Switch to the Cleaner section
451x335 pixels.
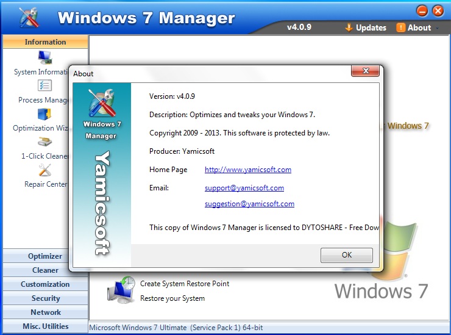tap(45, 270)
